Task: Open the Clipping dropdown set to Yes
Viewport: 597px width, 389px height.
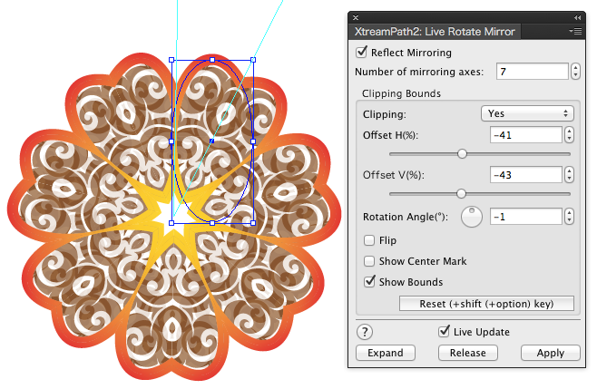Action: (x=527, y=113)
